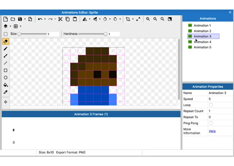Viewport: 234px width, 166px height.
Task: Click the origin point crosshair tool
Action: 6,102
